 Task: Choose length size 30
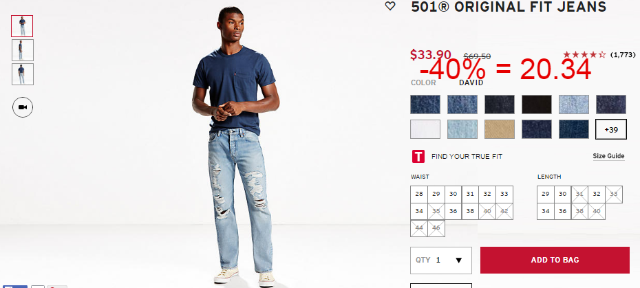tap(562, 194)
